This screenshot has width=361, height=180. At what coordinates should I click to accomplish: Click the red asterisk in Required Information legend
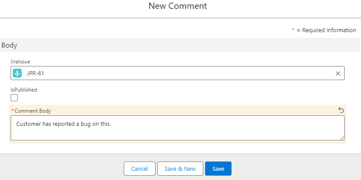coord(293,29)
